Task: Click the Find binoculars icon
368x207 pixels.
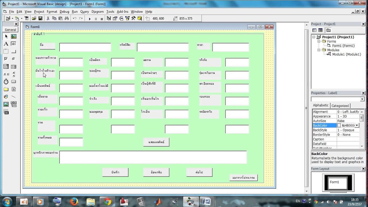Action: click(67, 18)
